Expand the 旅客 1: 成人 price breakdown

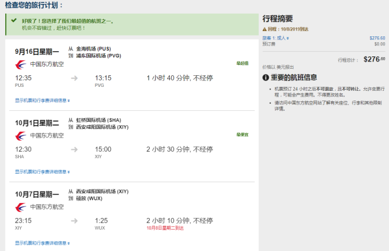tap(276, 38)
